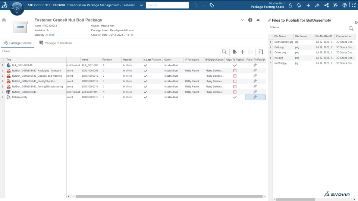Toggle the select-all checkbox in table header
This screenshot has width=358, height=201.
(x=2, y=60)
